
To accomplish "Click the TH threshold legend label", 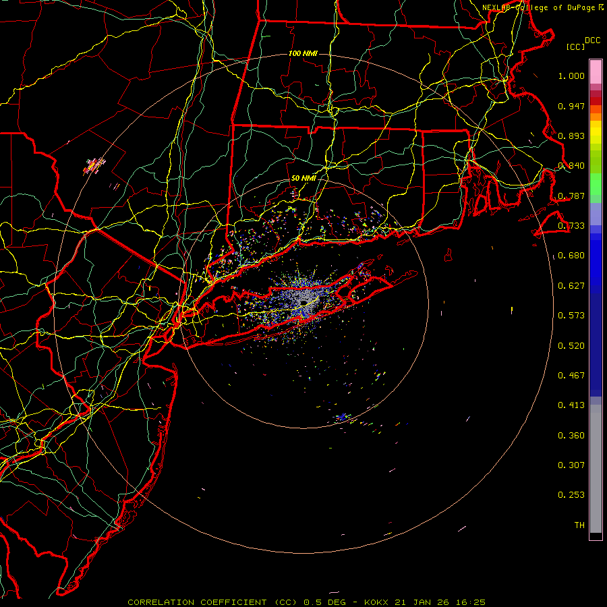I will click(x=579, y=525).
